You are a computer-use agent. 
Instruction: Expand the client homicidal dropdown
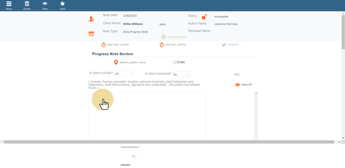click(x=189, y=74)
